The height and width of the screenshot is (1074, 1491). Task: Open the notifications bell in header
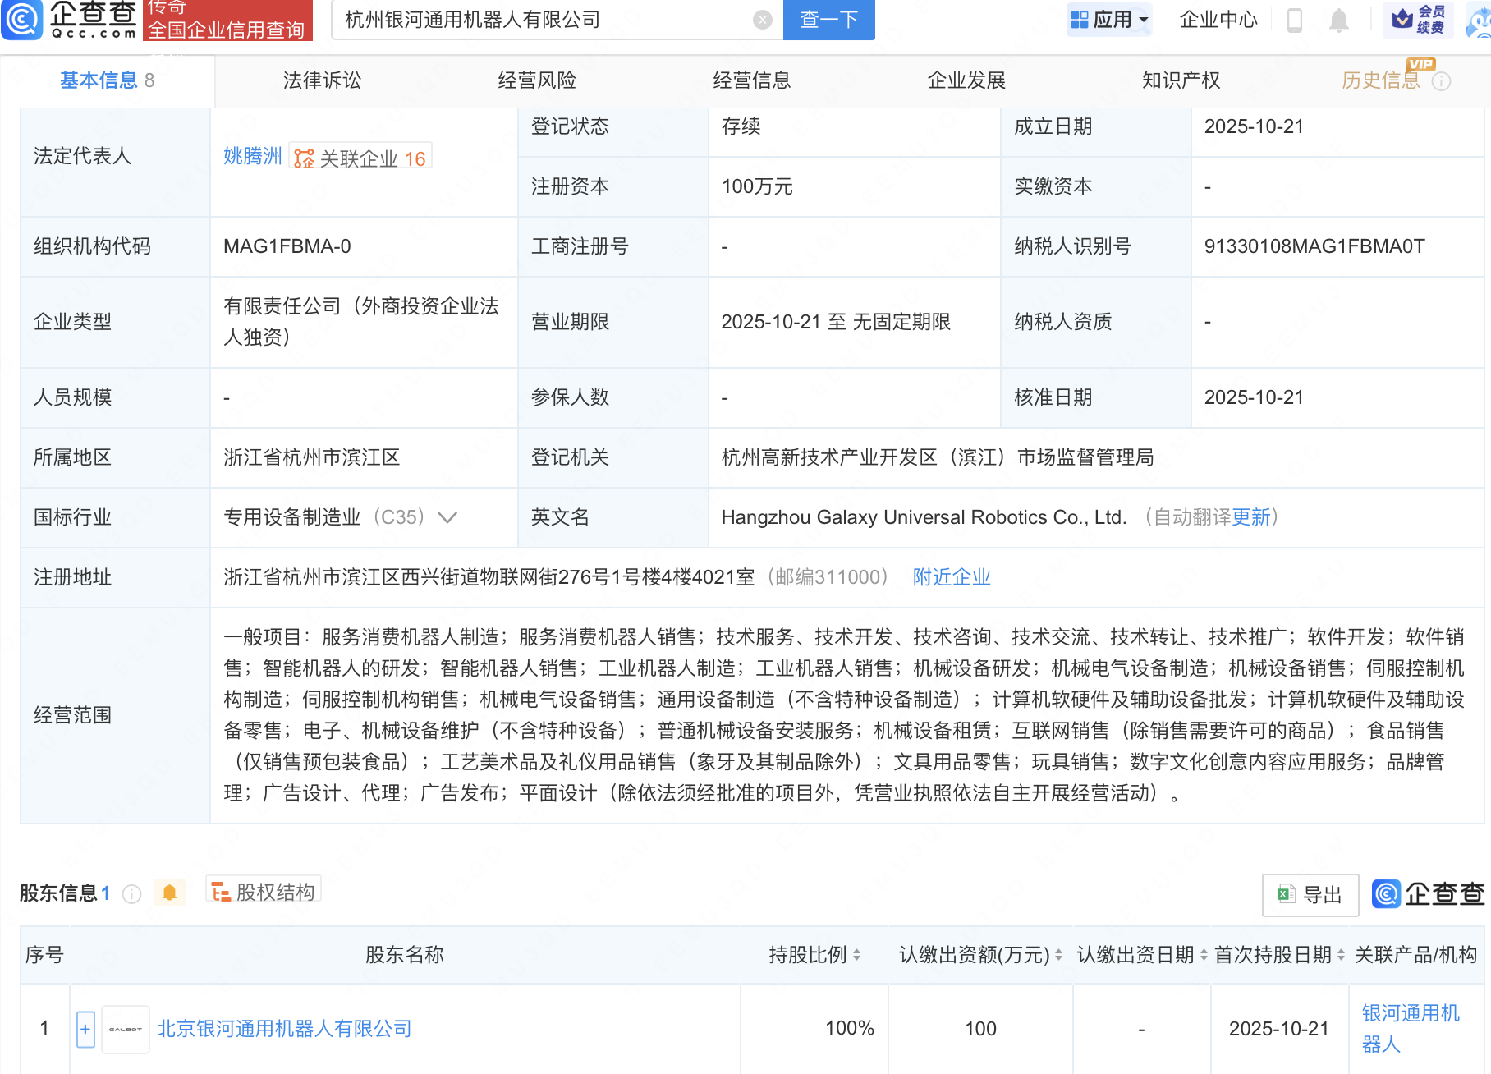pyautogui.click(x=1338, y=20)
